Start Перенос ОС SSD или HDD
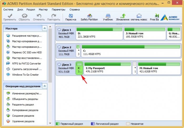Image resolution: width=184 pixels, height=128 pixels. click(24, 52)
